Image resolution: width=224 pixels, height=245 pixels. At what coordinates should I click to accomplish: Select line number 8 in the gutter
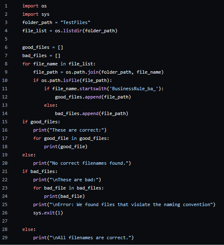point(6,64)
